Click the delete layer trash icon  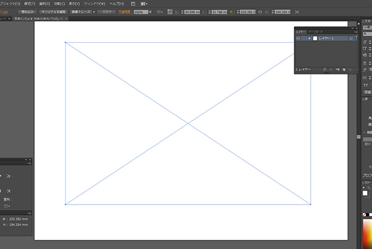click(x=350, y=70)
